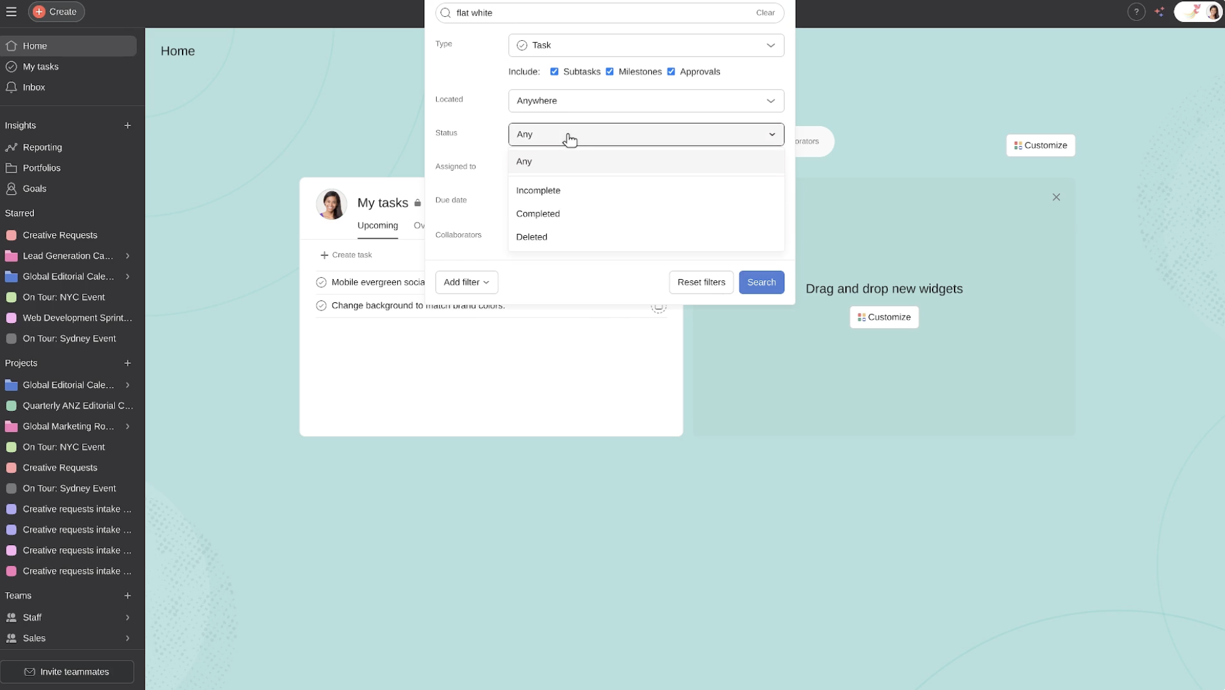1225x690 pixels.
Task: Uncheck the Subtasks checkbox
Action: tap(554, 72)
